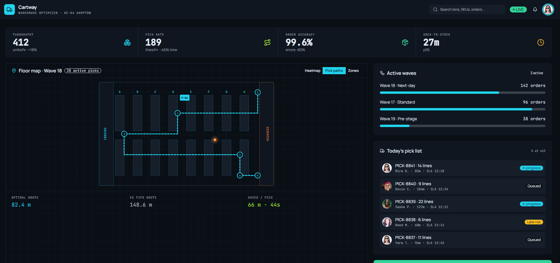Click Reed M. avatar in pick list
This screenshot has height=263, width=560.
point(387,222)
